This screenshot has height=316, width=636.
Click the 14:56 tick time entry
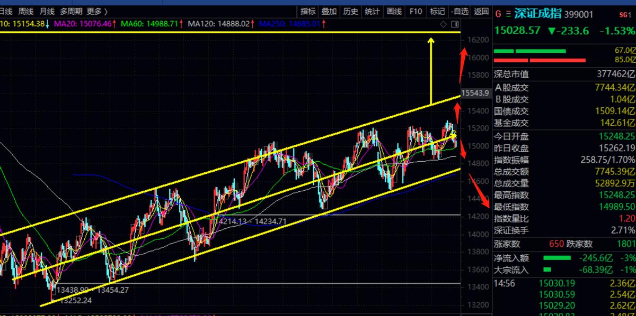point(505,283)
